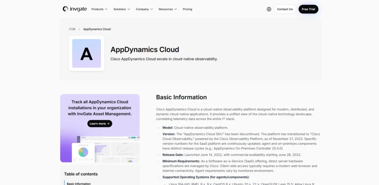
Task: Click the InvGate logo
Action: [75, 9]
